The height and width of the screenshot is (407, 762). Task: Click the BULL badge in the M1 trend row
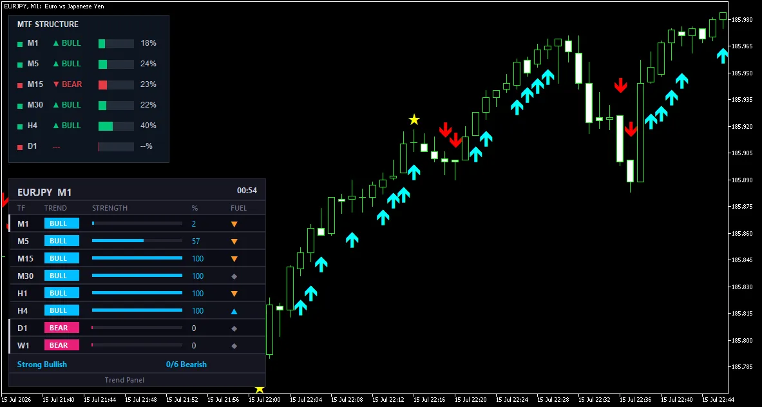[62, 223]
